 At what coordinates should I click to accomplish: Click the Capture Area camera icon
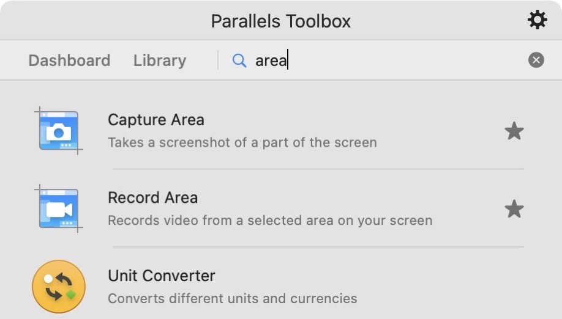[x=59, y=131]
